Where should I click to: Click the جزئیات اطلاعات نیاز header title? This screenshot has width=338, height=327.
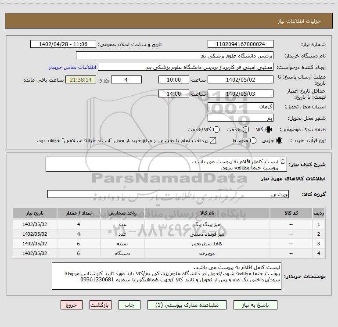299,21
